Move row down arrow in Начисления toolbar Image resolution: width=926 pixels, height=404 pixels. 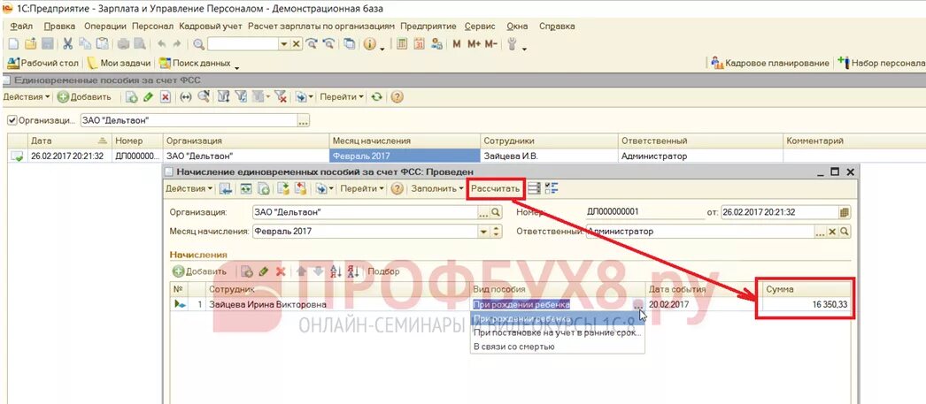tap(319, 271)
